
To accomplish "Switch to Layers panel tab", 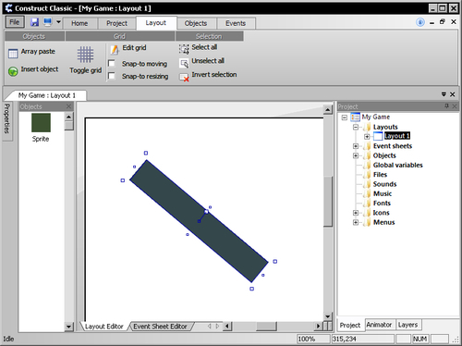I will (x=407, y=325).
